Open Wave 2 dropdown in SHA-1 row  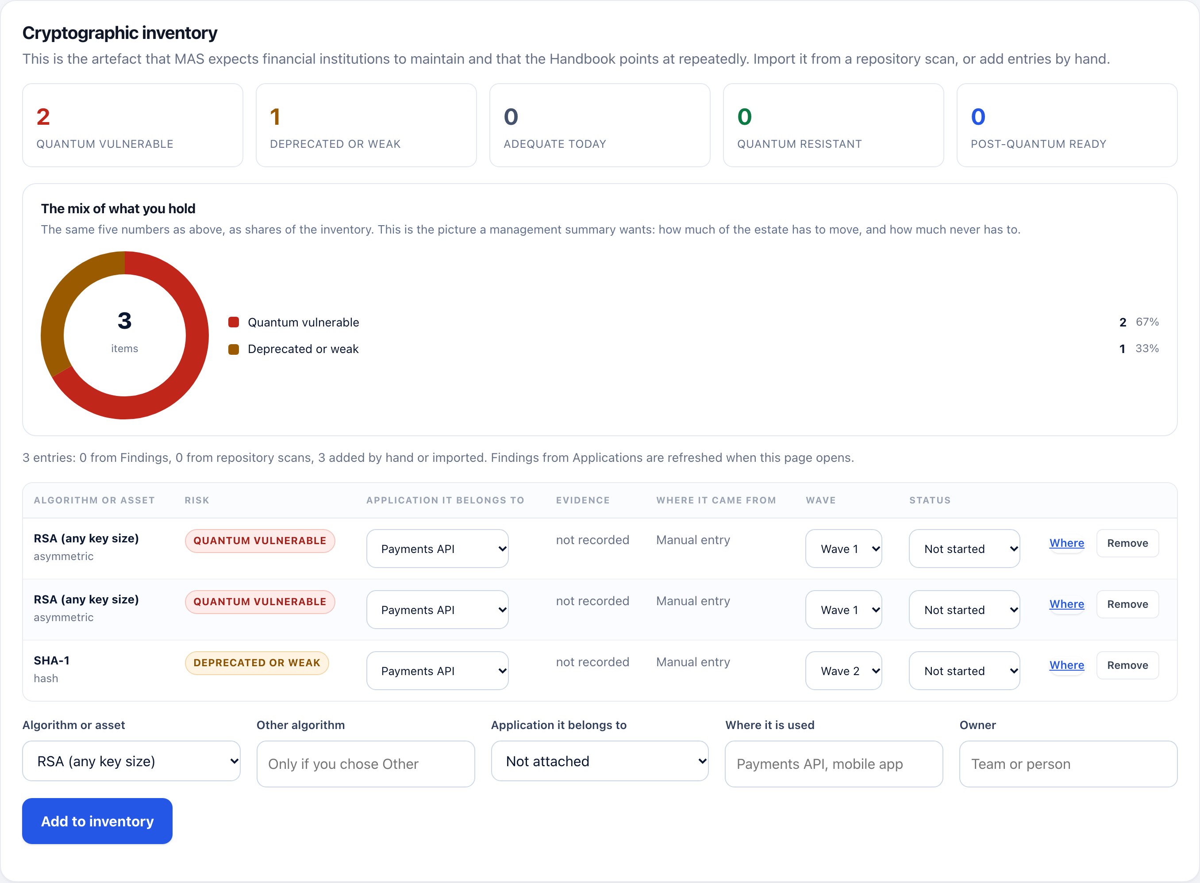pos(843,670)
